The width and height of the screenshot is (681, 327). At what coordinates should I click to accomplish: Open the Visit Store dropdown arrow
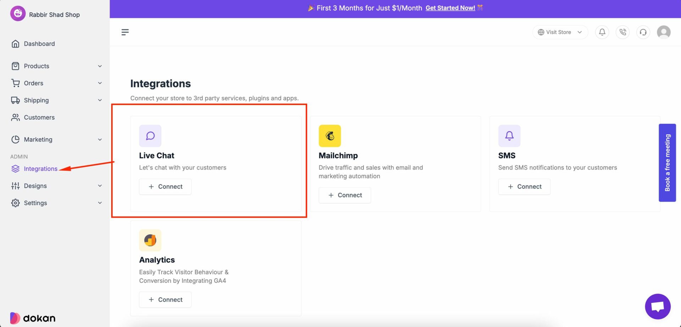pyautogui.click(x=580, y=32)
